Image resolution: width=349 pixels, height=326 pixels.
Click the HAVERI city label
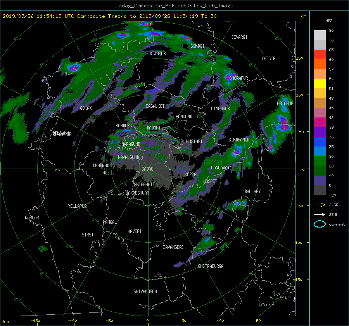(x=135, y=231)
